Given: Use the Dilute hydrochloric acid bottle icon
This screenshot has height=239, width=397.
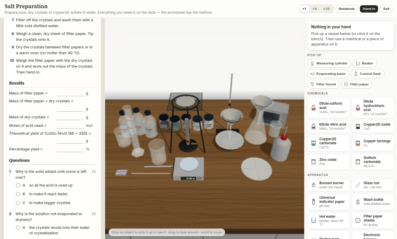Looking at the screenshot, I should (x=358, y=108).
